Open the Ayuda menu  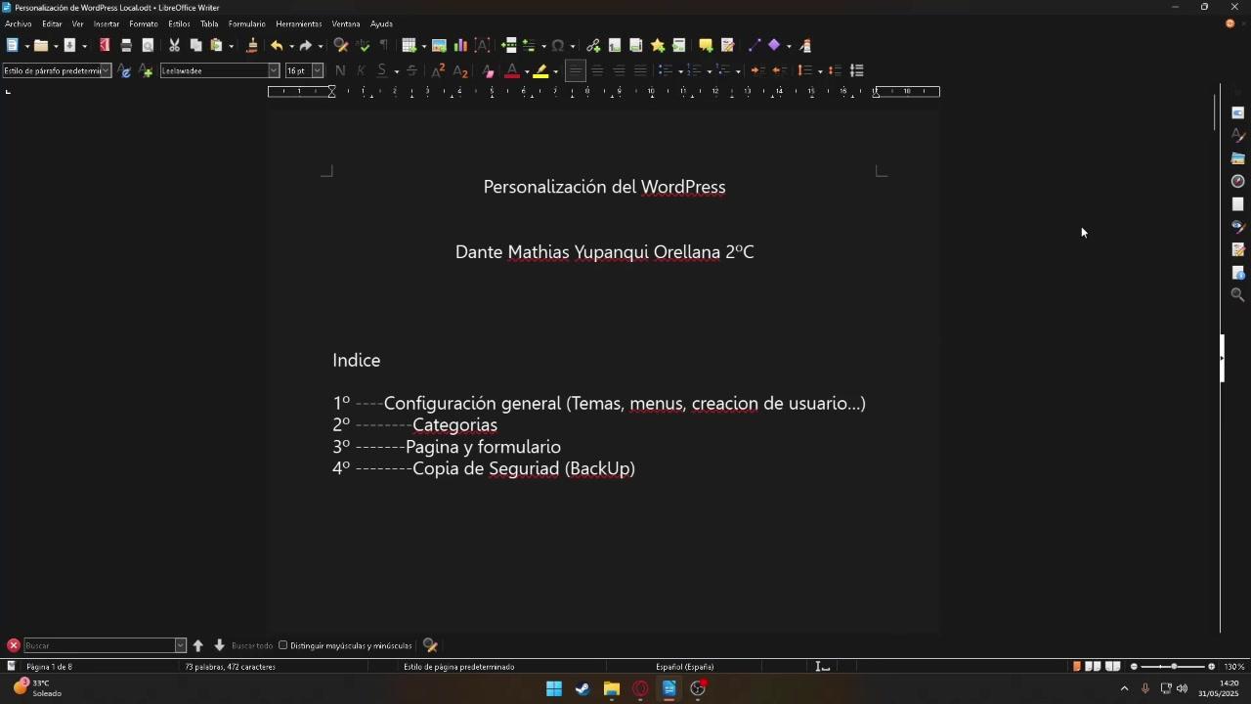(382, 23)
